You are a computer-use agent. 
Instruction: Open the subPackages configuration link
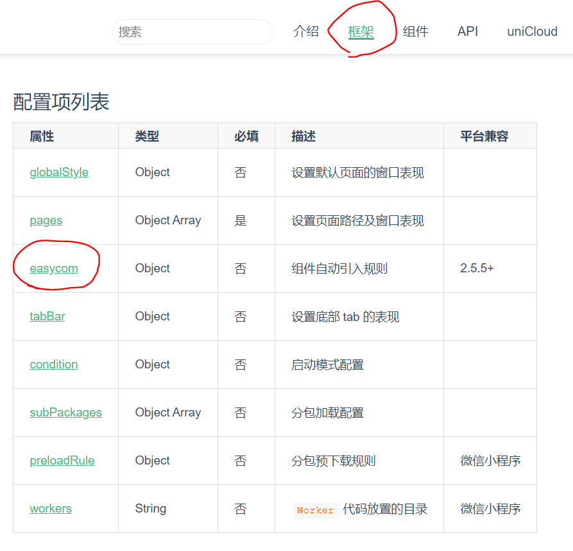point(65,412)
